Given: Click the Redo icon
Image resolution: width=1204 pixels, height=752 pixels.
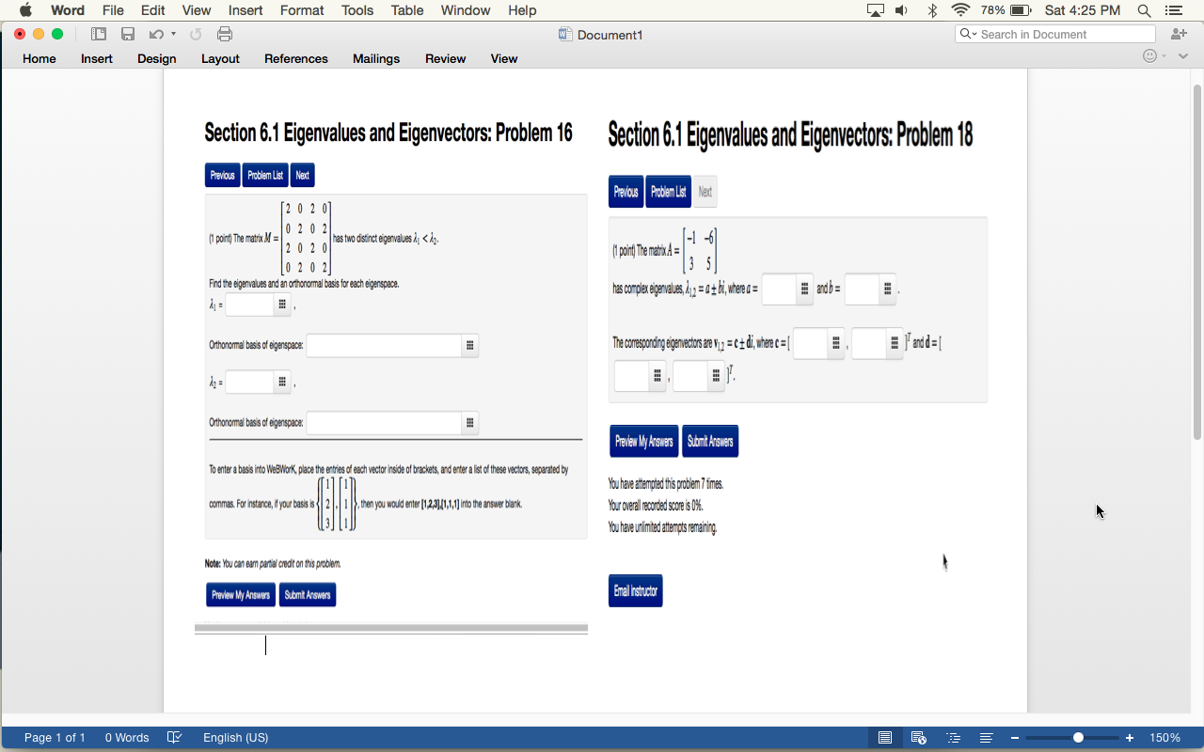Looking at the screenshot, I should pyautogui.click(x=196, y=34).
